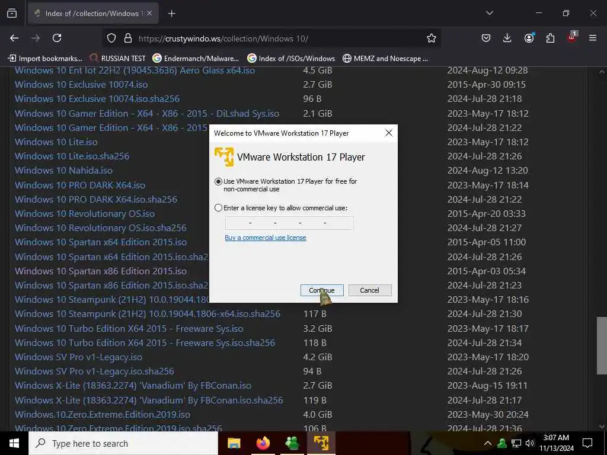Open the MEMZ and Noescape bookmark

coord(385,59)
